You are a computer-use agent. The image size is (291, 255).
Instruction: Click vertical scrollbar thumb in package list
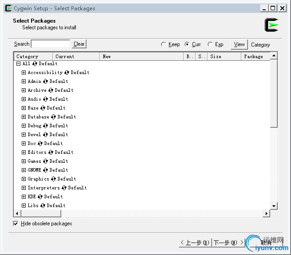tap(274, 94)
